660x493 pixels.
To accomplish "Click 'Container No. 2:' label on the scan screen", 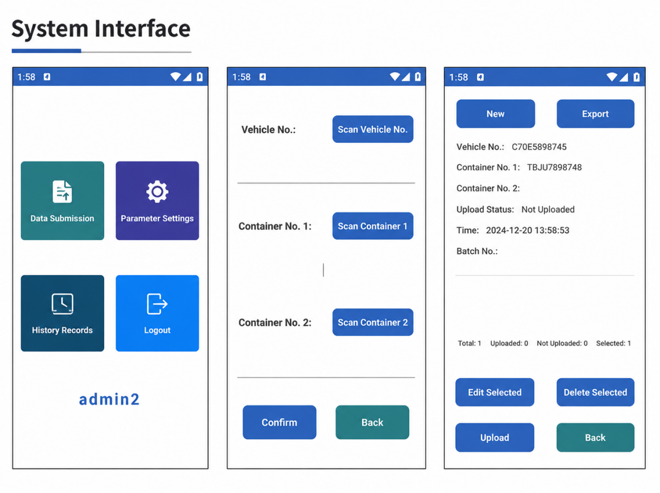I will 275,323.
